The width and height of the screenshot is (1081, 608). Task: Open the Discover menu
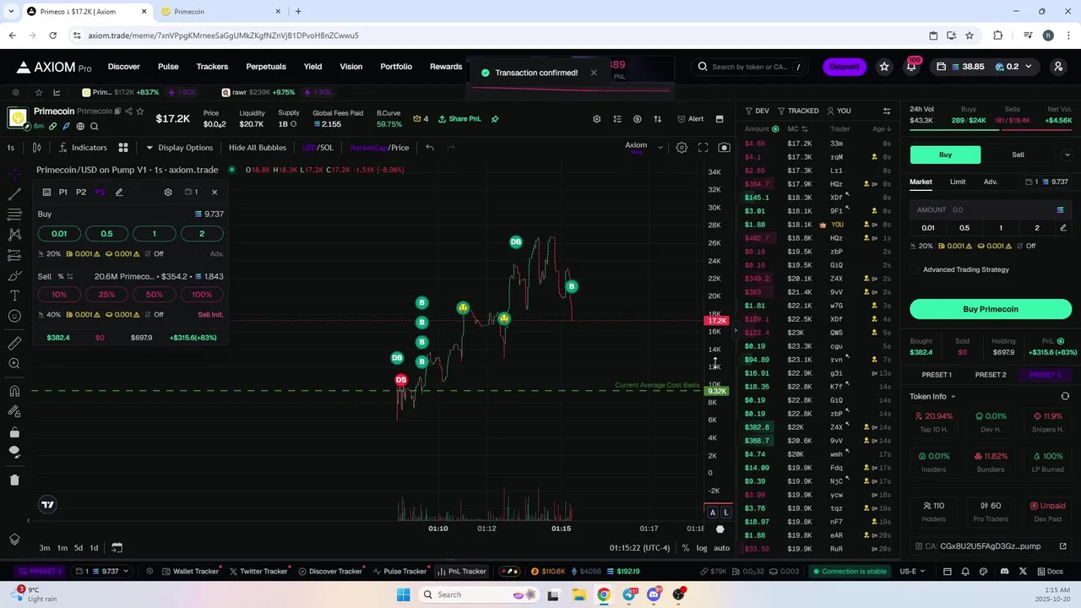click(123, 67)
